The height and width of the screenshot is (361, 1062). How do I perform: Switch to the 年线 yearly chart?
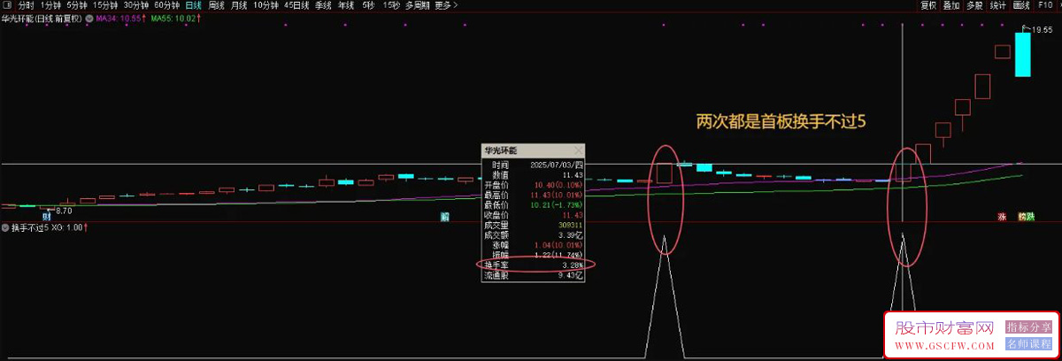pyautogui.click(x=346, y=5)
